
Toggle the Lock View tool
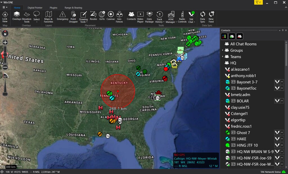coord(5,17)
